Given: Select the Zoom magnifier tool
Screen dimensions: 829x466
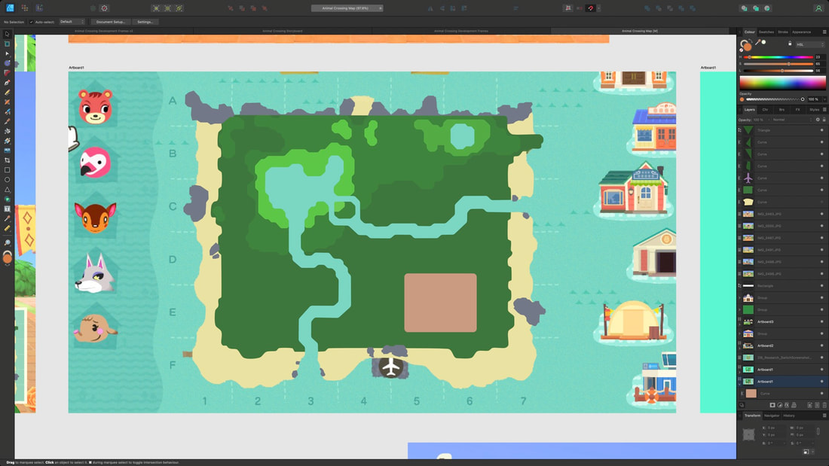Looking at the screenshot, I should pyautogui.click(x=7, y=243).
